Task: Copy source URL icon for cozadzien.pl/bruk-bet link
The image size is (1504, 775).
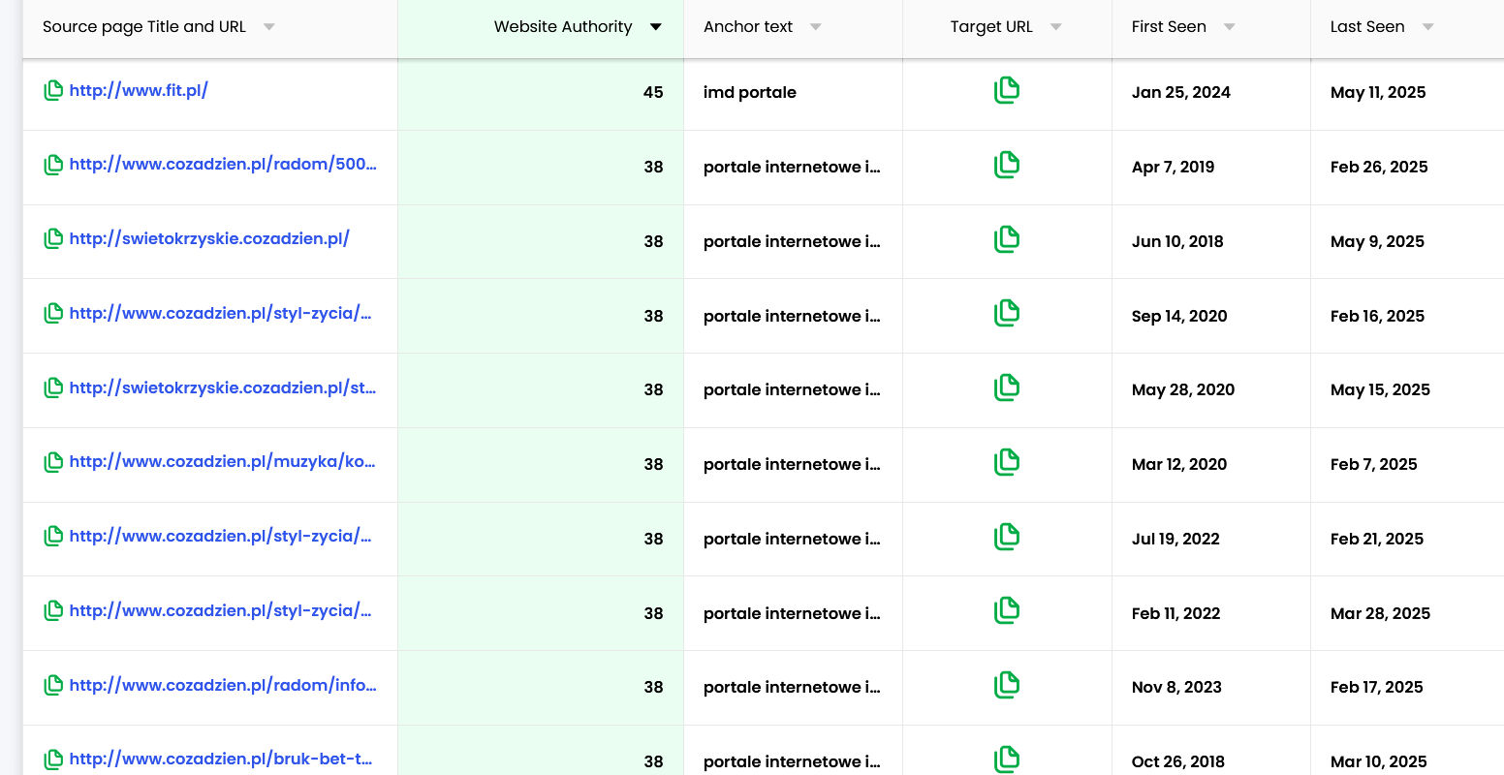Action: tap(53, 759)
